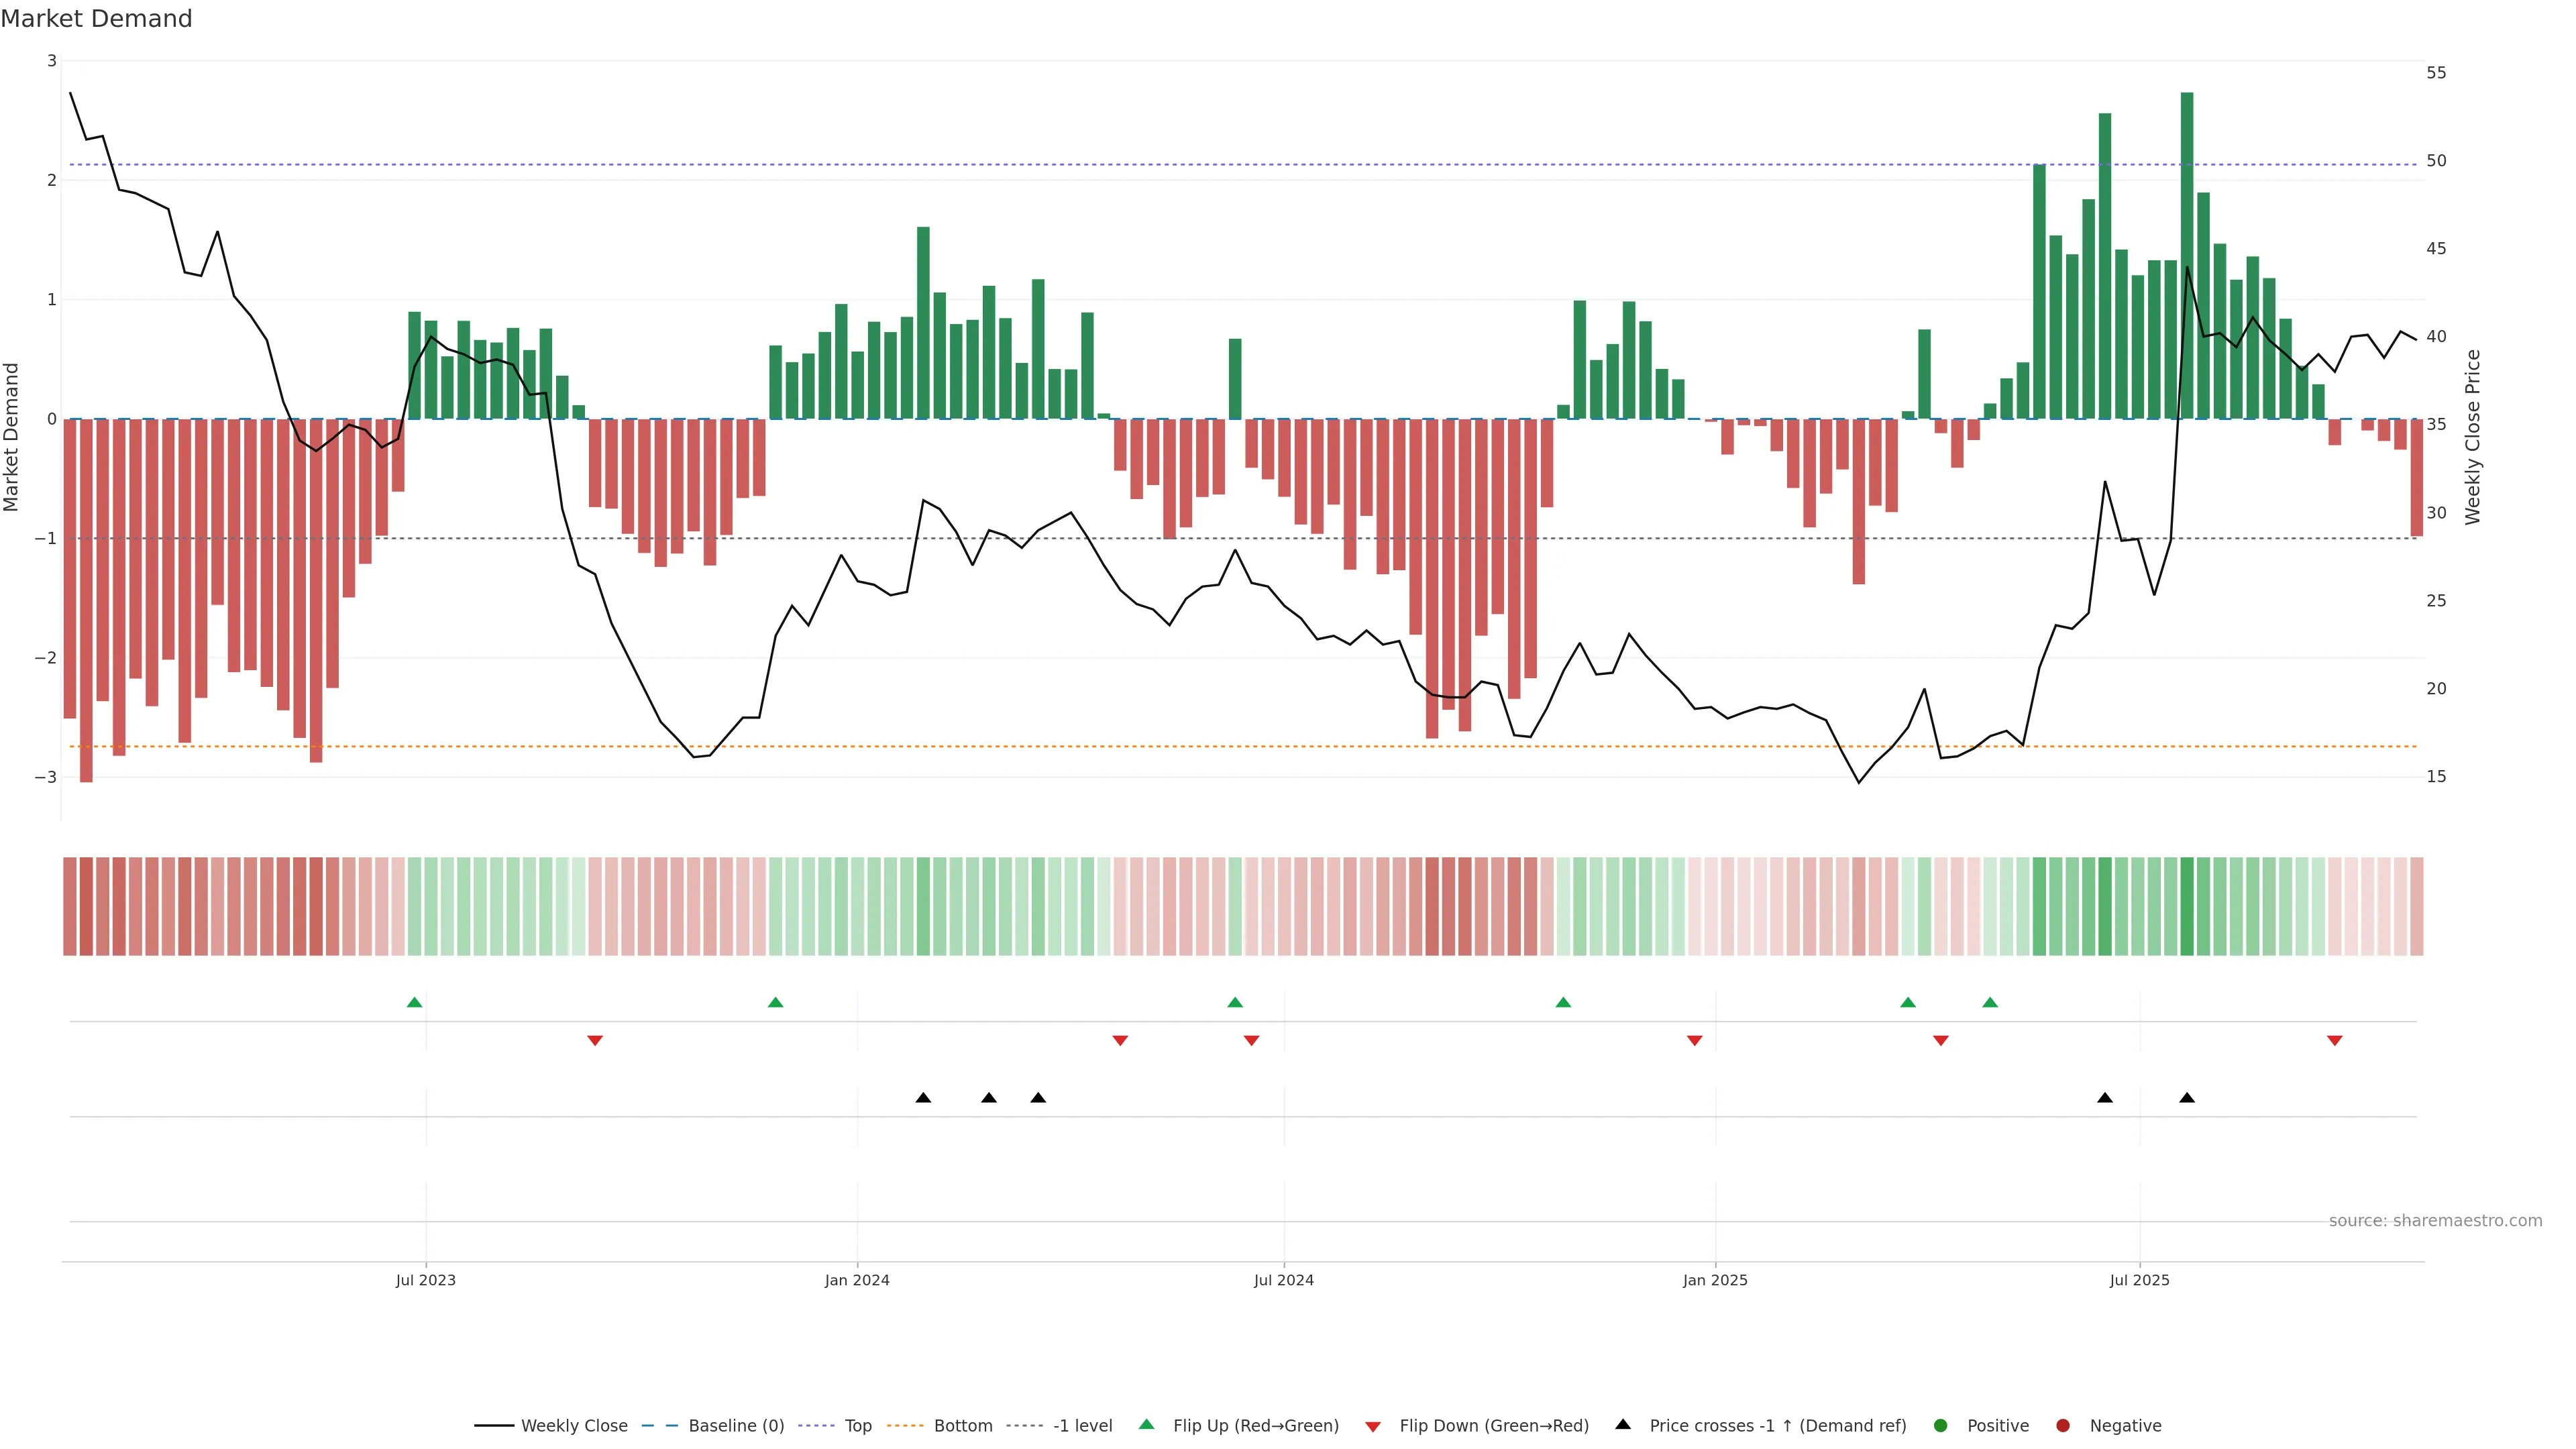Viewport: 2576px width, 1449px height.
Task: Click green flip-up marker before Jul 2024
Action: pos(1235,1003)
